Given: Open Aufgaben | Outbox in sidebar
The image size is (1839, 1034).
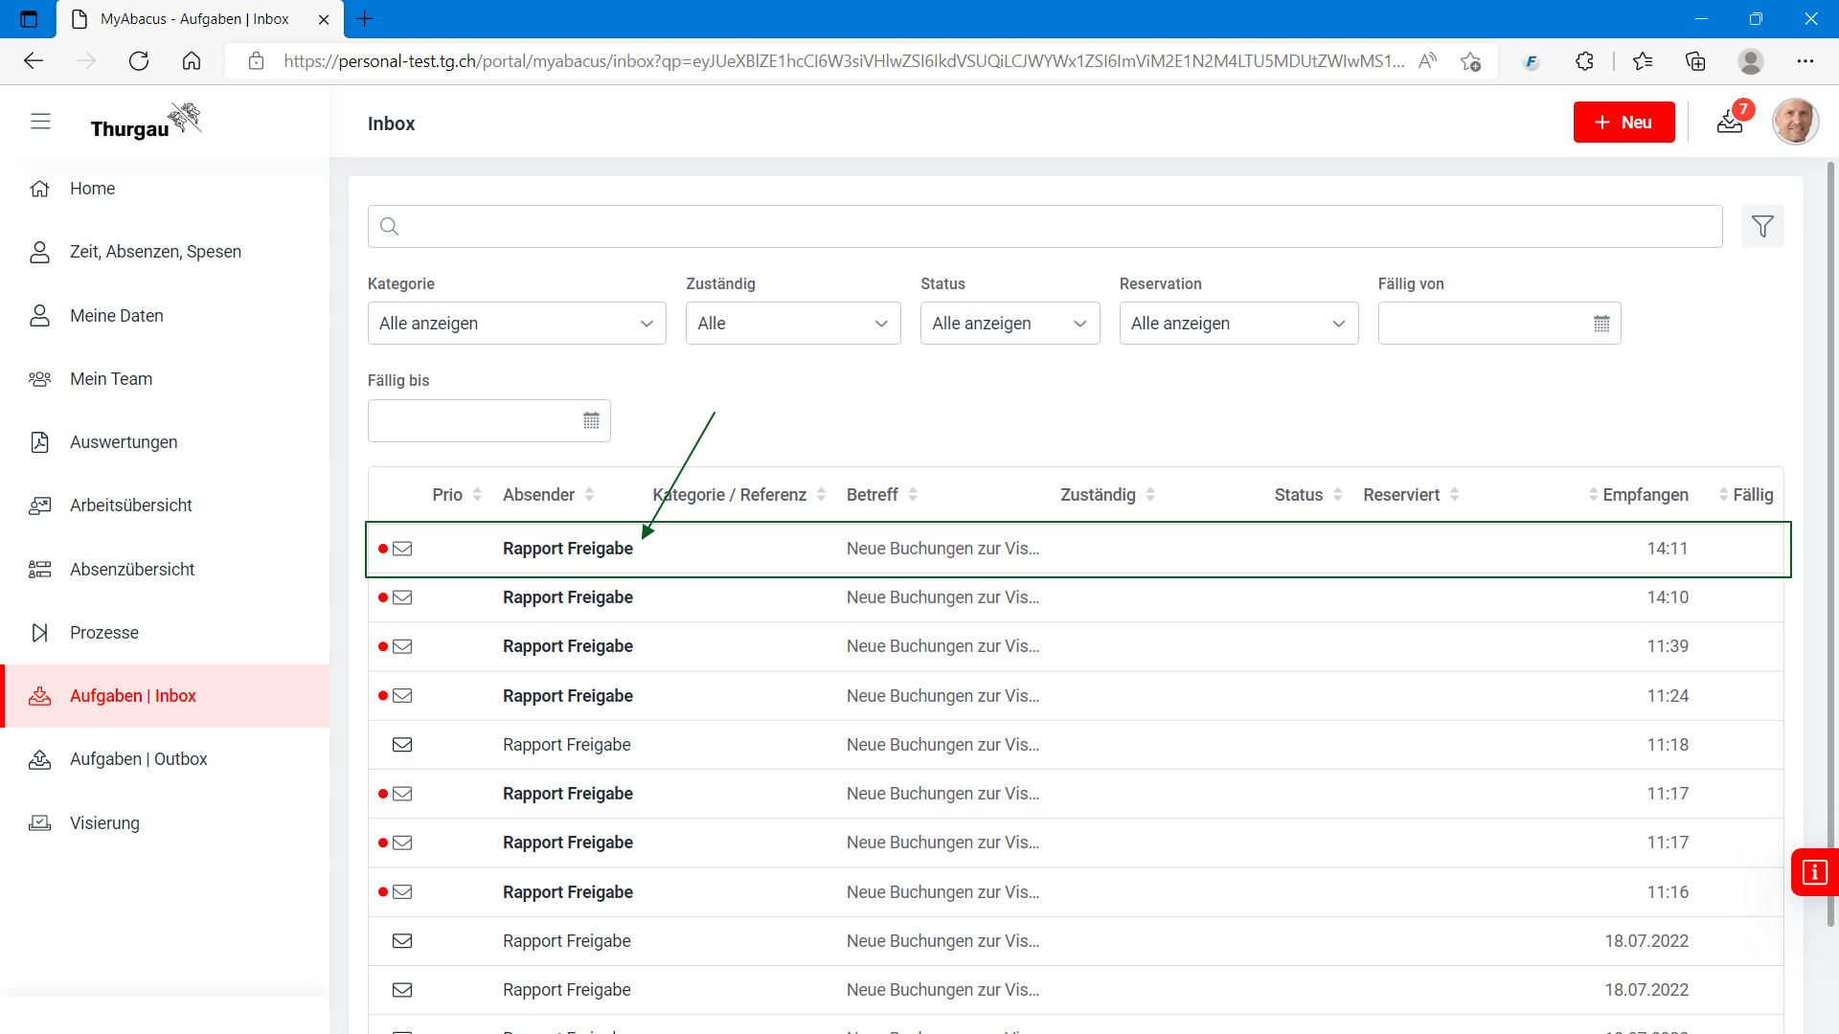Looking at the screenshot, I should (138, 759).
